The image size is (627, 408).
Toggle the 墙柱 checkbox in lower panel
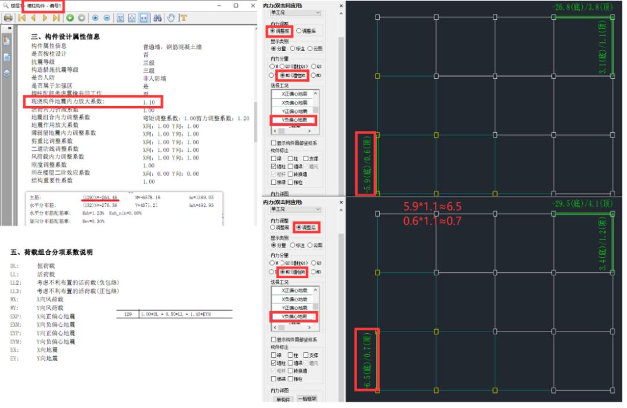pyautogui.click(x=273, y=363)
